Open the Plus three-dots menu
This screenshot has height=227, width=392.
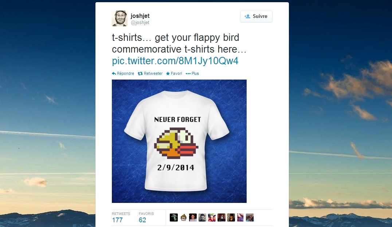coord(188,73)
